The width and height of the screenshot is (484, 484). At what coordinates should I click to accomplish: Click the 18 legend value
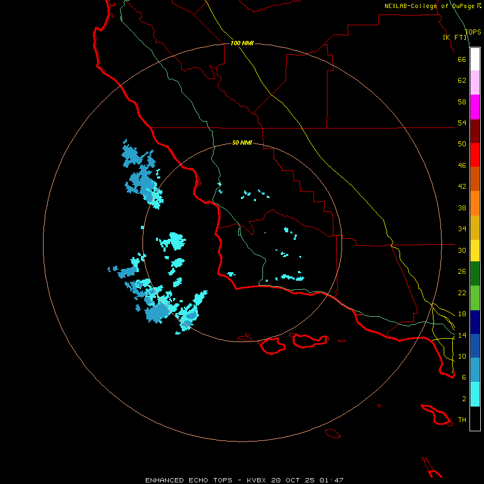click(x=462, y=314)
